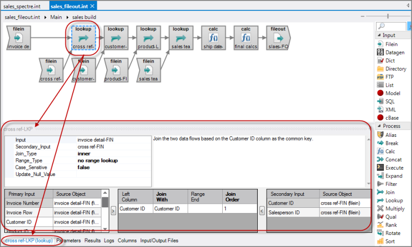Select the cross ref- filein node
This screenshot has height=247, width=412.
51,70
